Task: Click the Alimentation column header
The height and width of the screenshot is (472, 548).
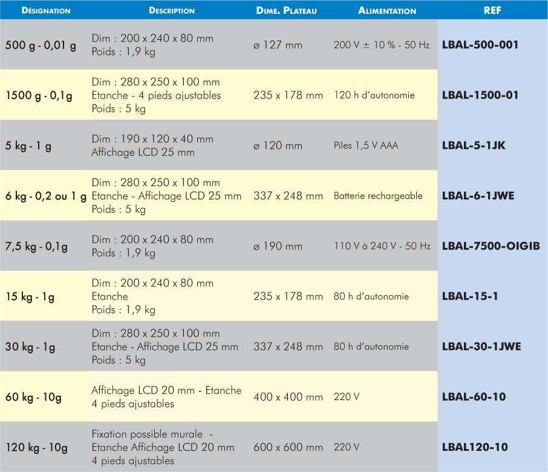Action: click(387, 11)
